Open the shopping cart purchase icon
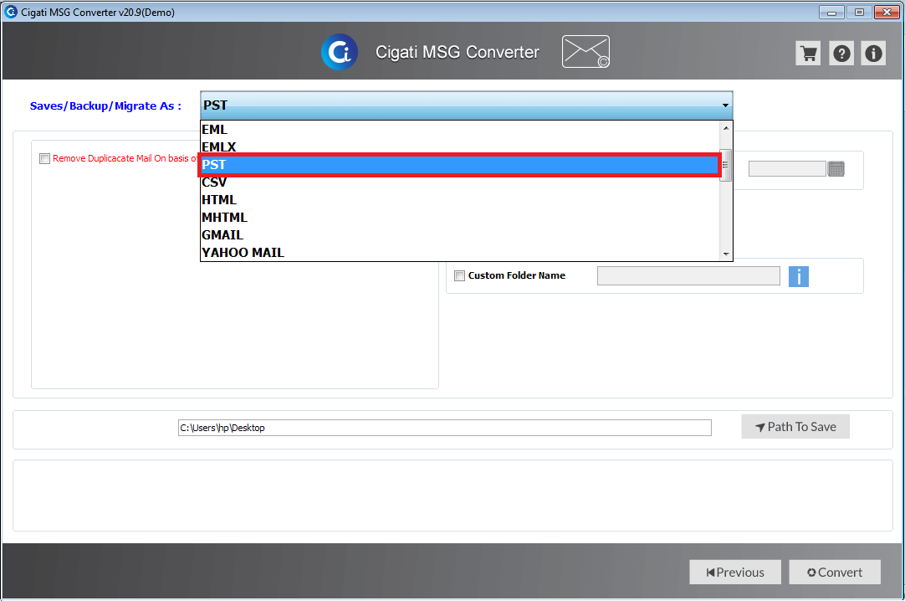 pos(808,54)
